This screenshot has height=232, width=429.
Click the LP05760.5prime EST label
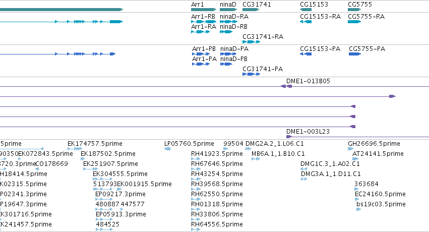(x=189, y=144)
